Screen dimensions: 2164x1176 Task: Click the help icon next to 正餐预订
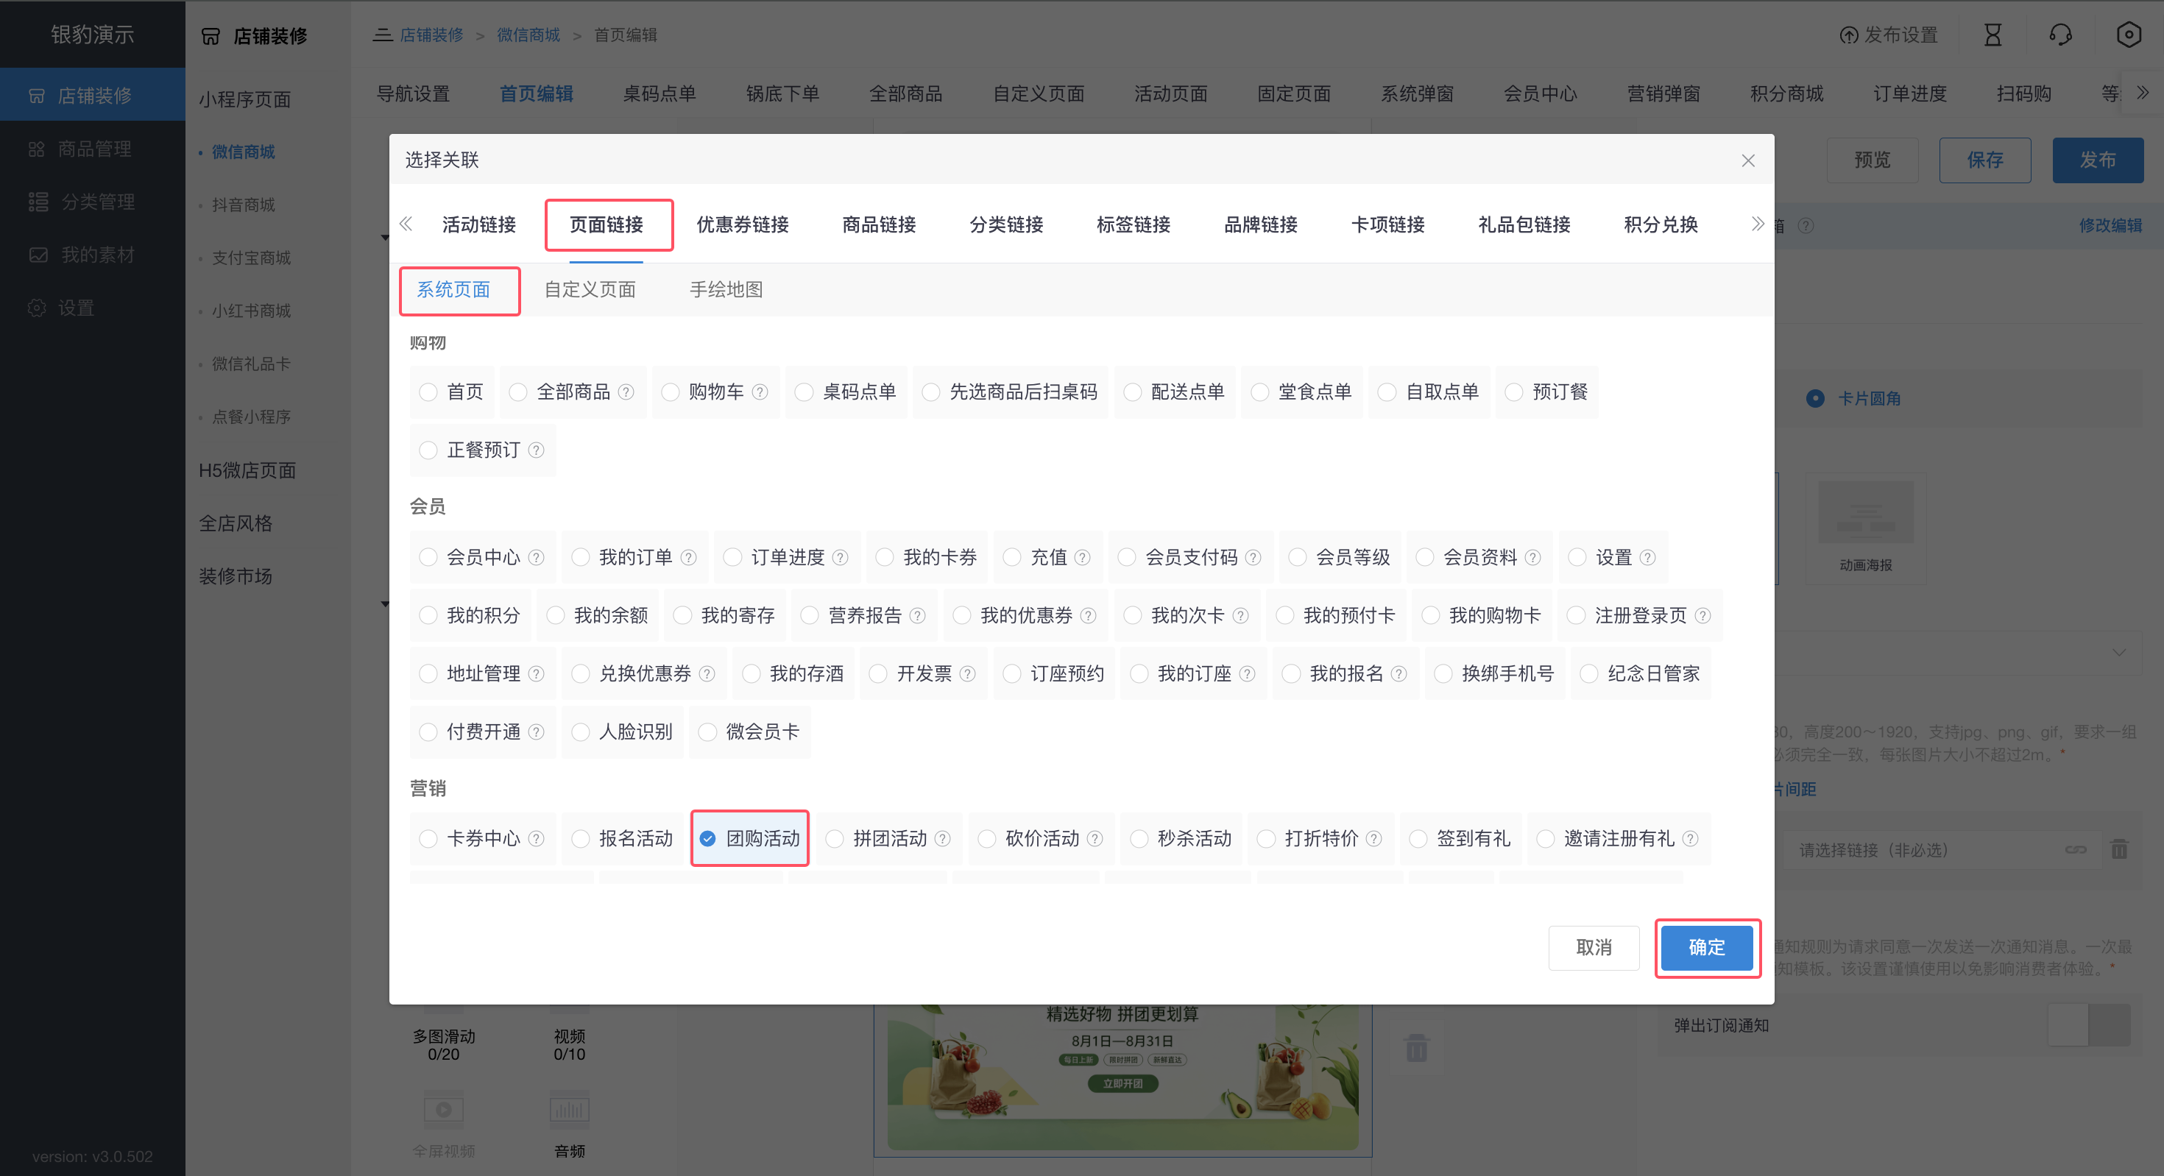536,450
